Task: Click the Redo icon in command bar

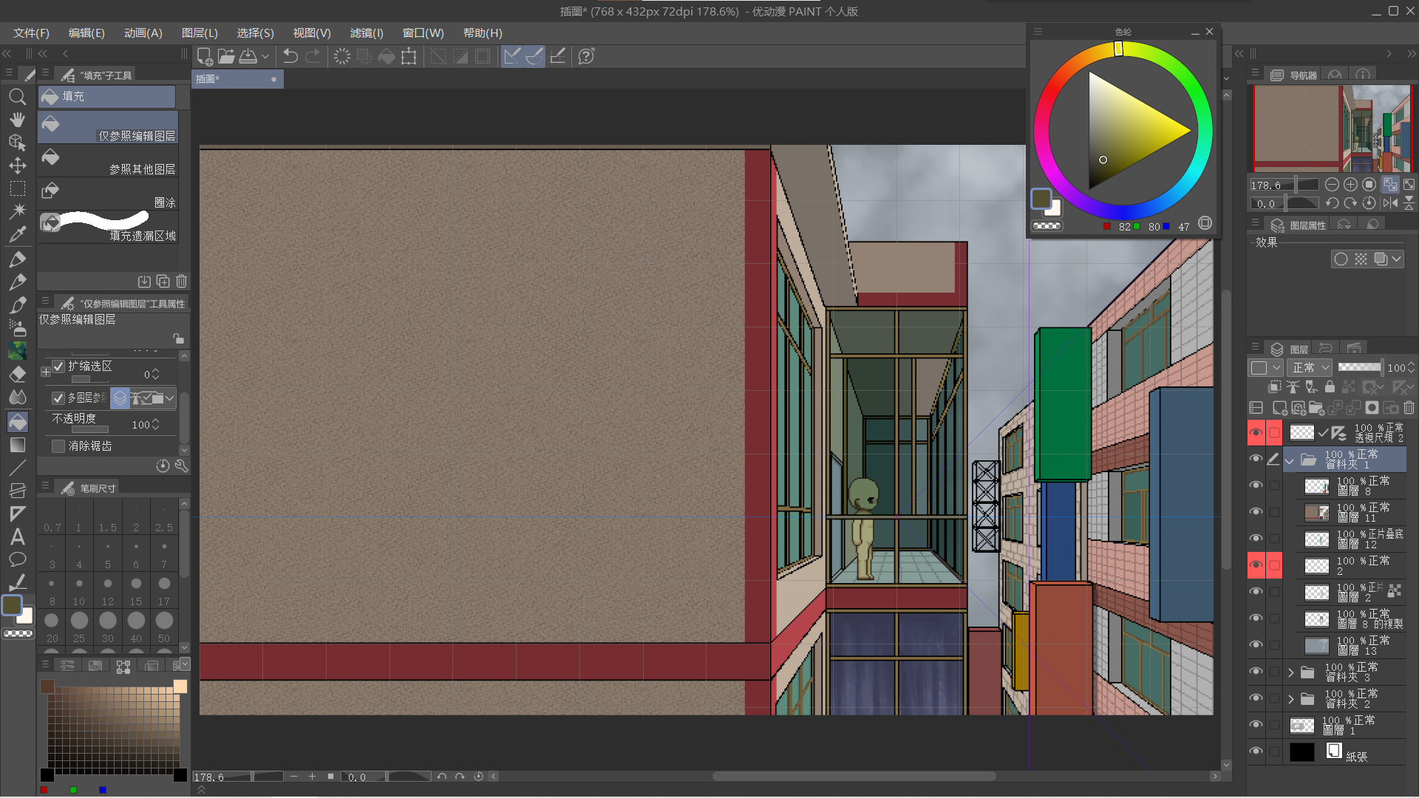Action: click(313, 56)
